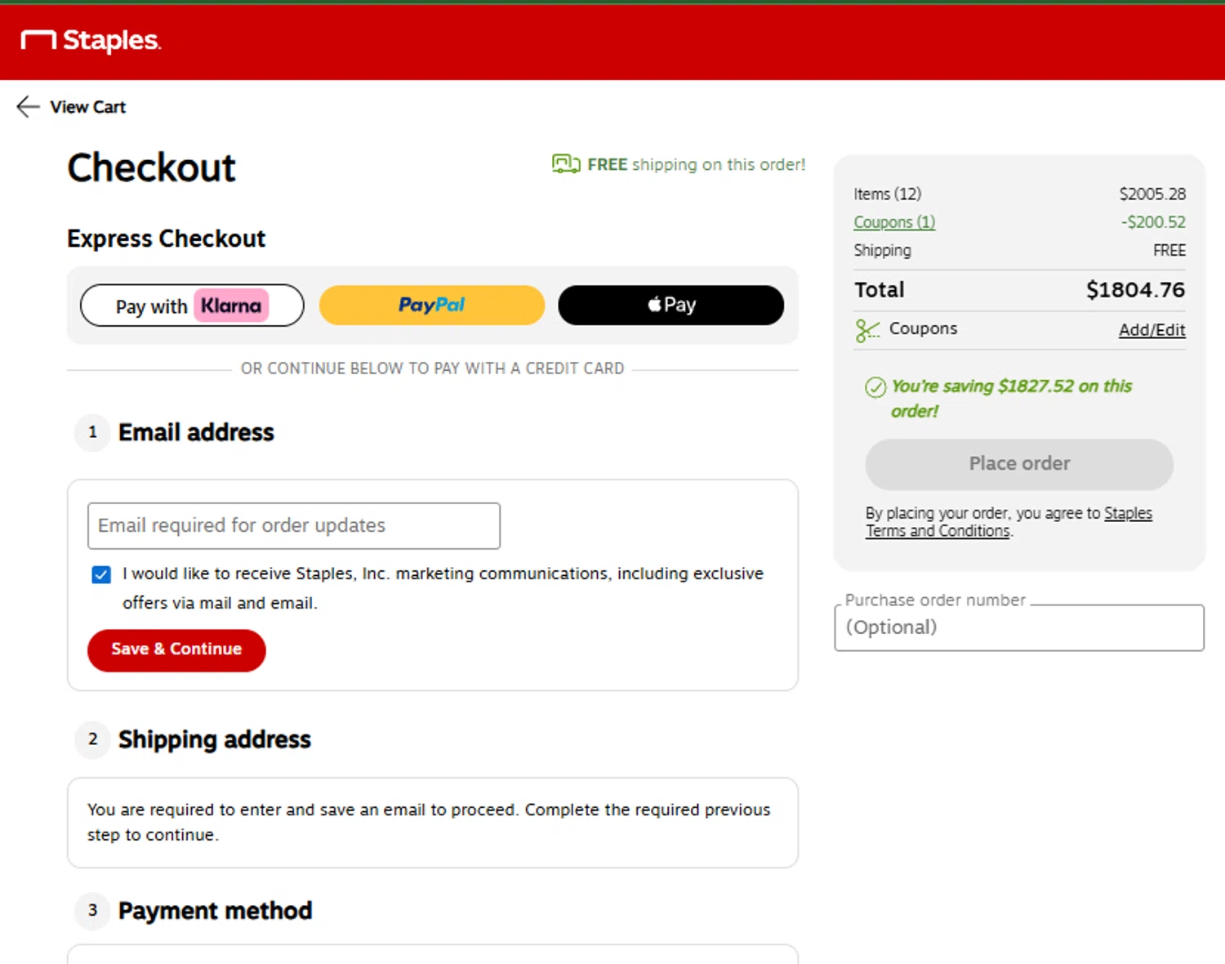
Task: Click the Express Checkout heading
Action: pyautogui.click(x=167, y=239)
